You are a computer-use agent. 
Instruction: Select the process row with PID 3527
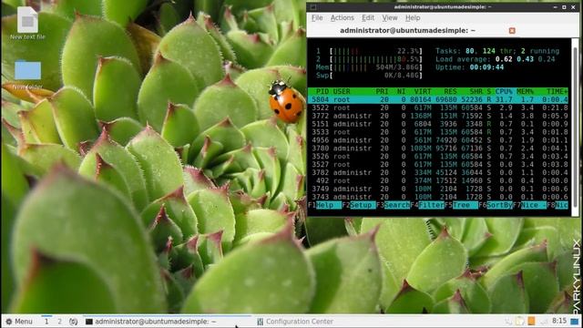point(438,164)
